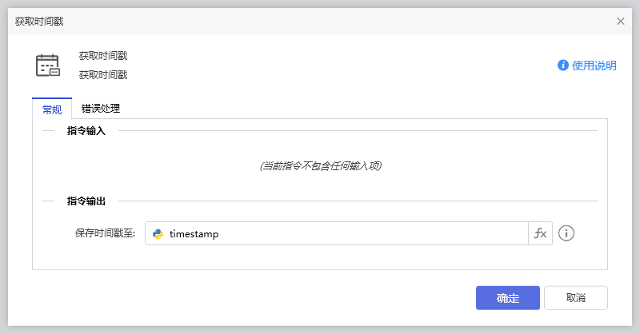Click the command description line under the name

(x=103, y=75)
